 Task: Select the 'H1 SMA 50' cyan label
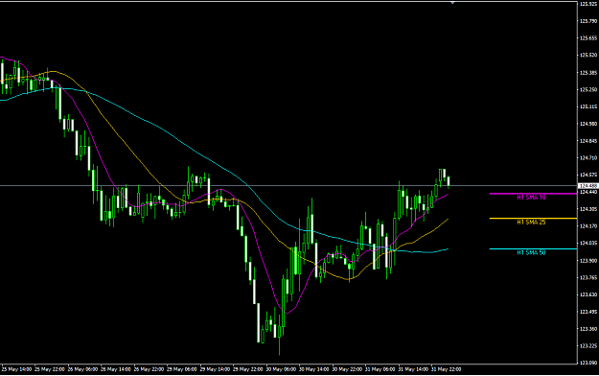(531, 253)
